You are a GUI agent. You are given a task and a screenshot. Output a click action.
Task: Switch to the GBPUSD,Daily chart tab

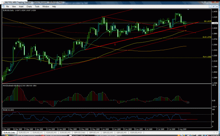(79, 132)
